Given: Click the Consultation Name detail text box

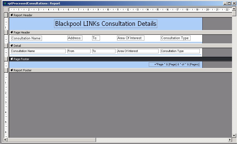Looking at the screenshot, I should (x=38, y=51).
